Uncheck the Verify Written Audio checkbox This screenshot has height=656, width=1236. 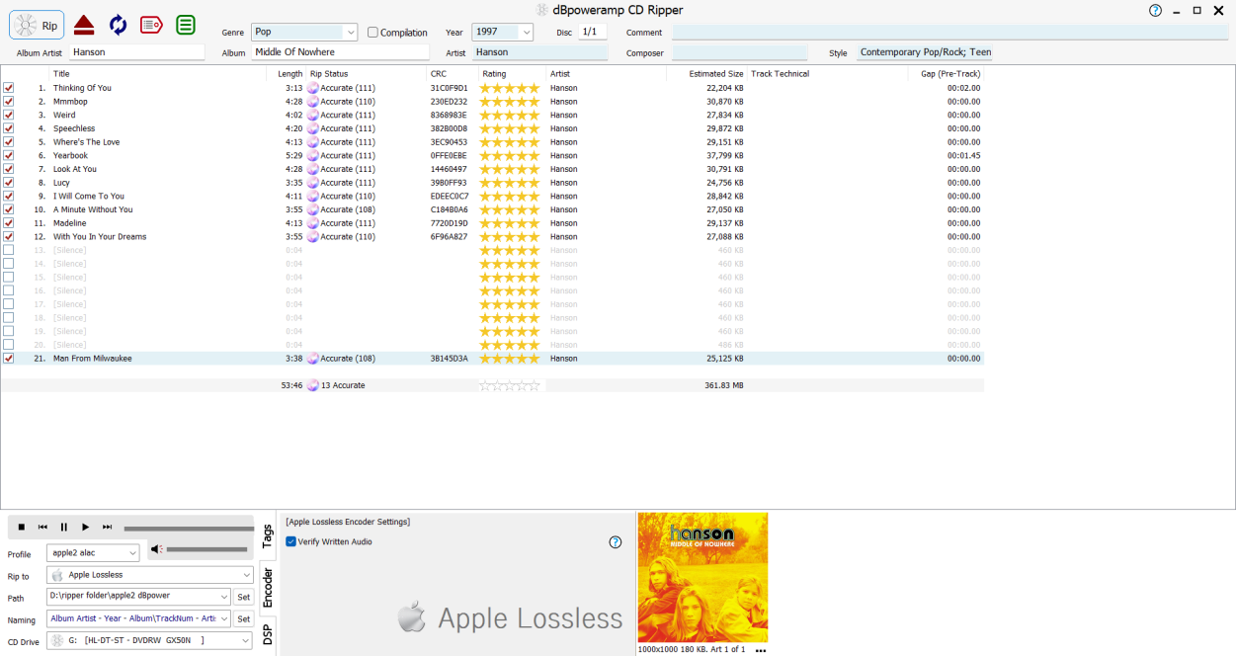pos(290,541)
